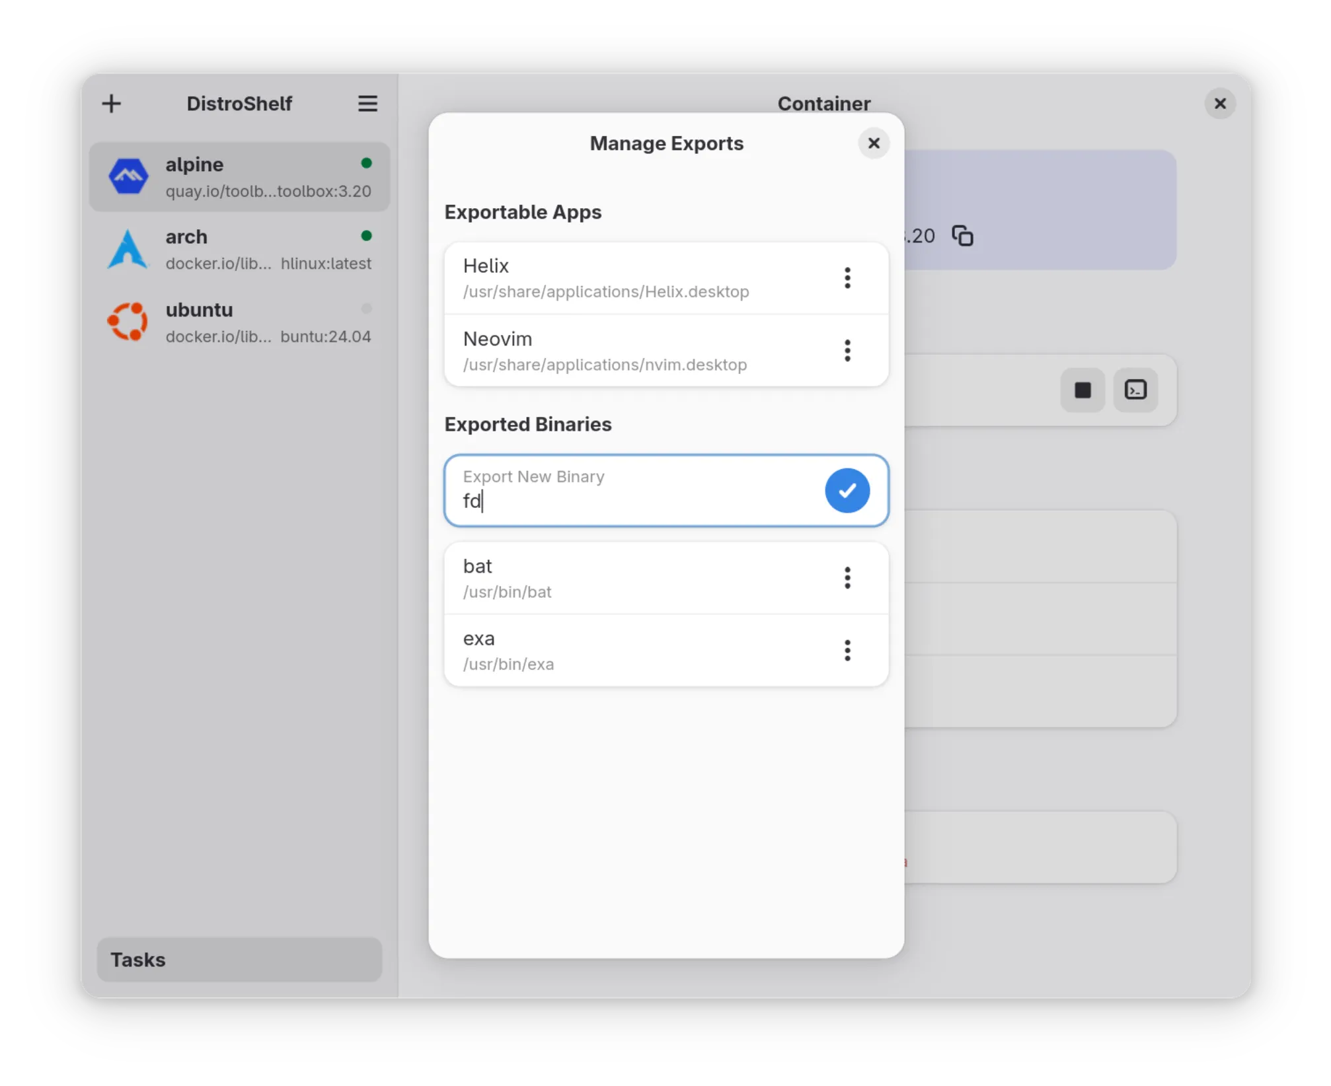Click the Ubuntu logo icon

128,322
